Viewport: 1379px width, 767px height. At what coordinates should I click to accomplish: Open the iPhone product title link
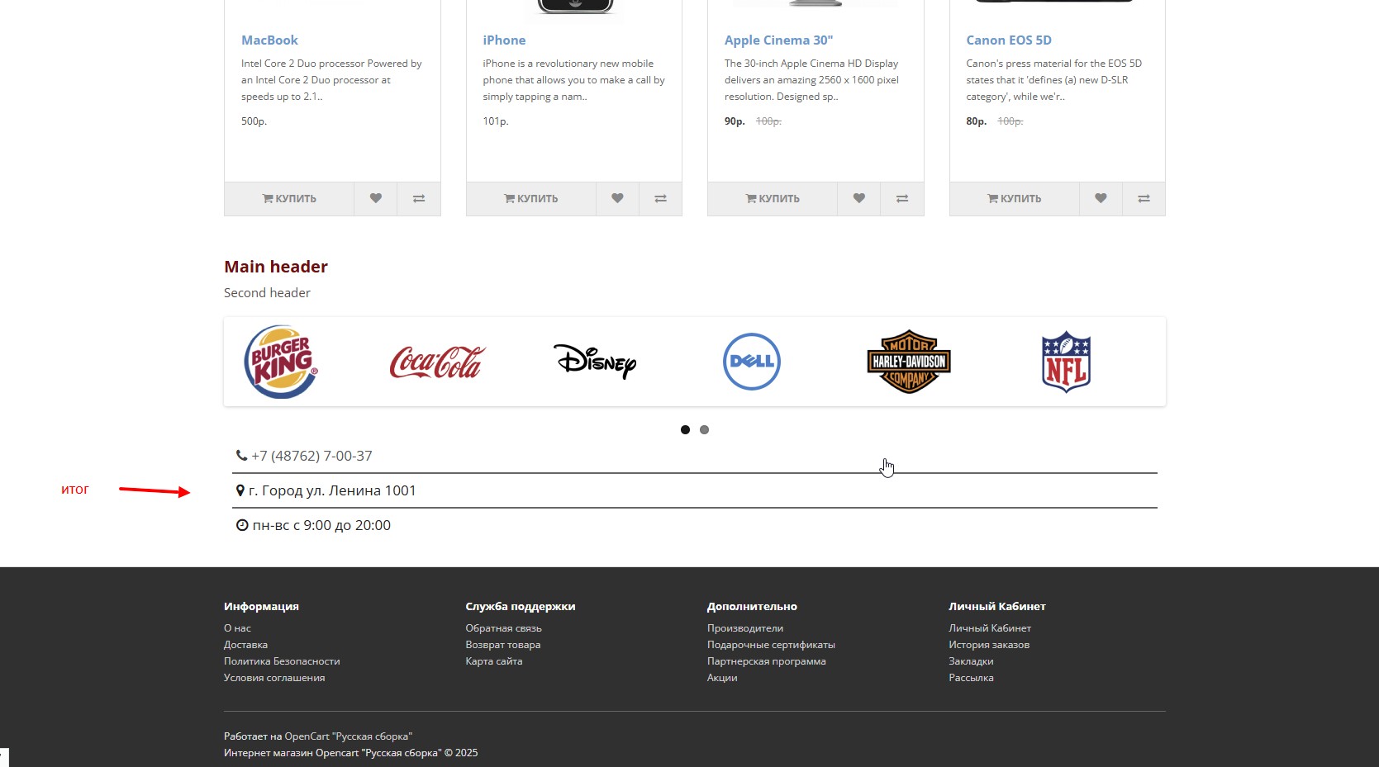(x=504, y=40)
